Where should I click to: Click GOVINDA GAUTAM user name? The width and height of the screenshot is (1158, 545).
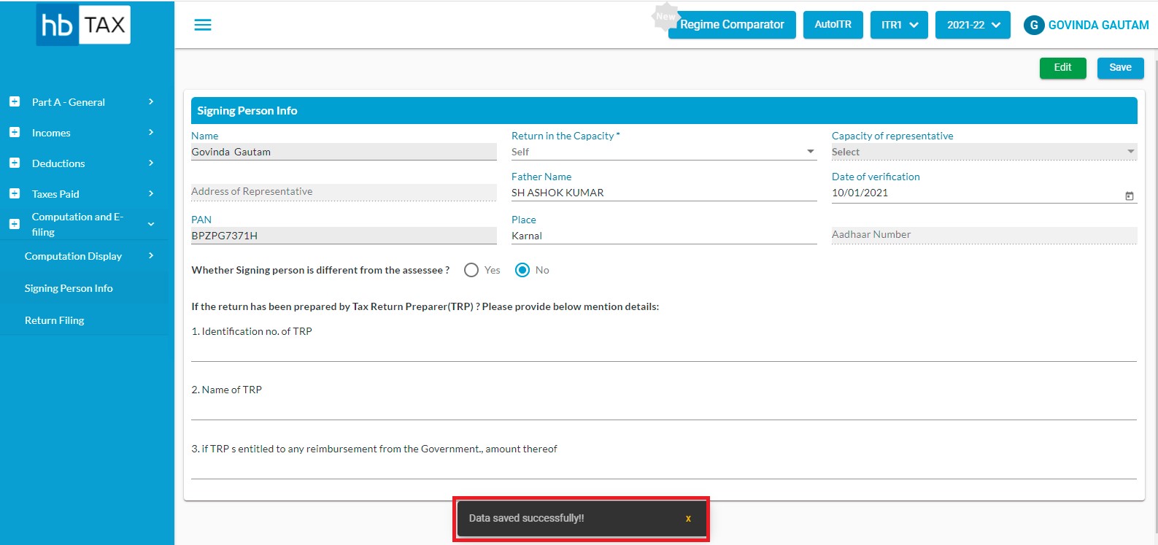point(1098,25)
